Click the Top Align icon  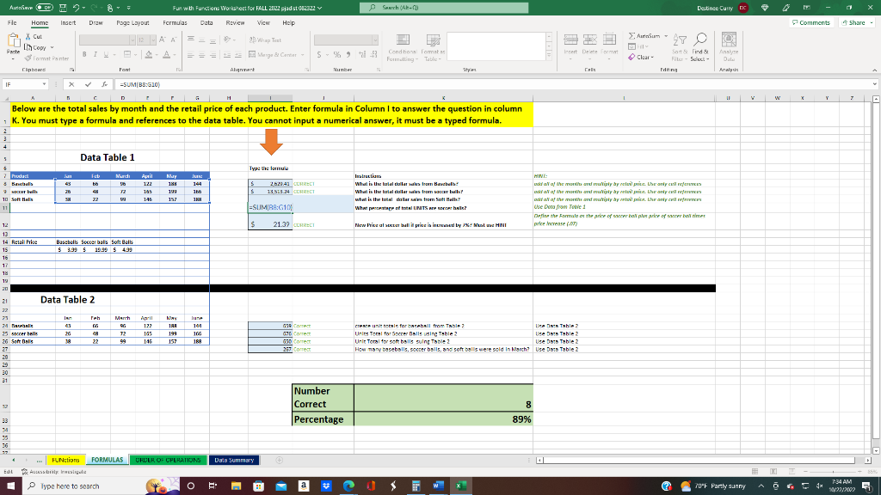pos(190,40)
